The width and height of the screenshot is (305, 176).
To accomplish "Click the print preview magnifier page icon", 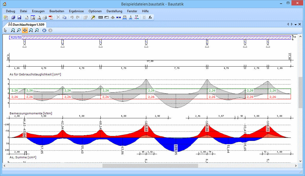I will tap(39, 17).
